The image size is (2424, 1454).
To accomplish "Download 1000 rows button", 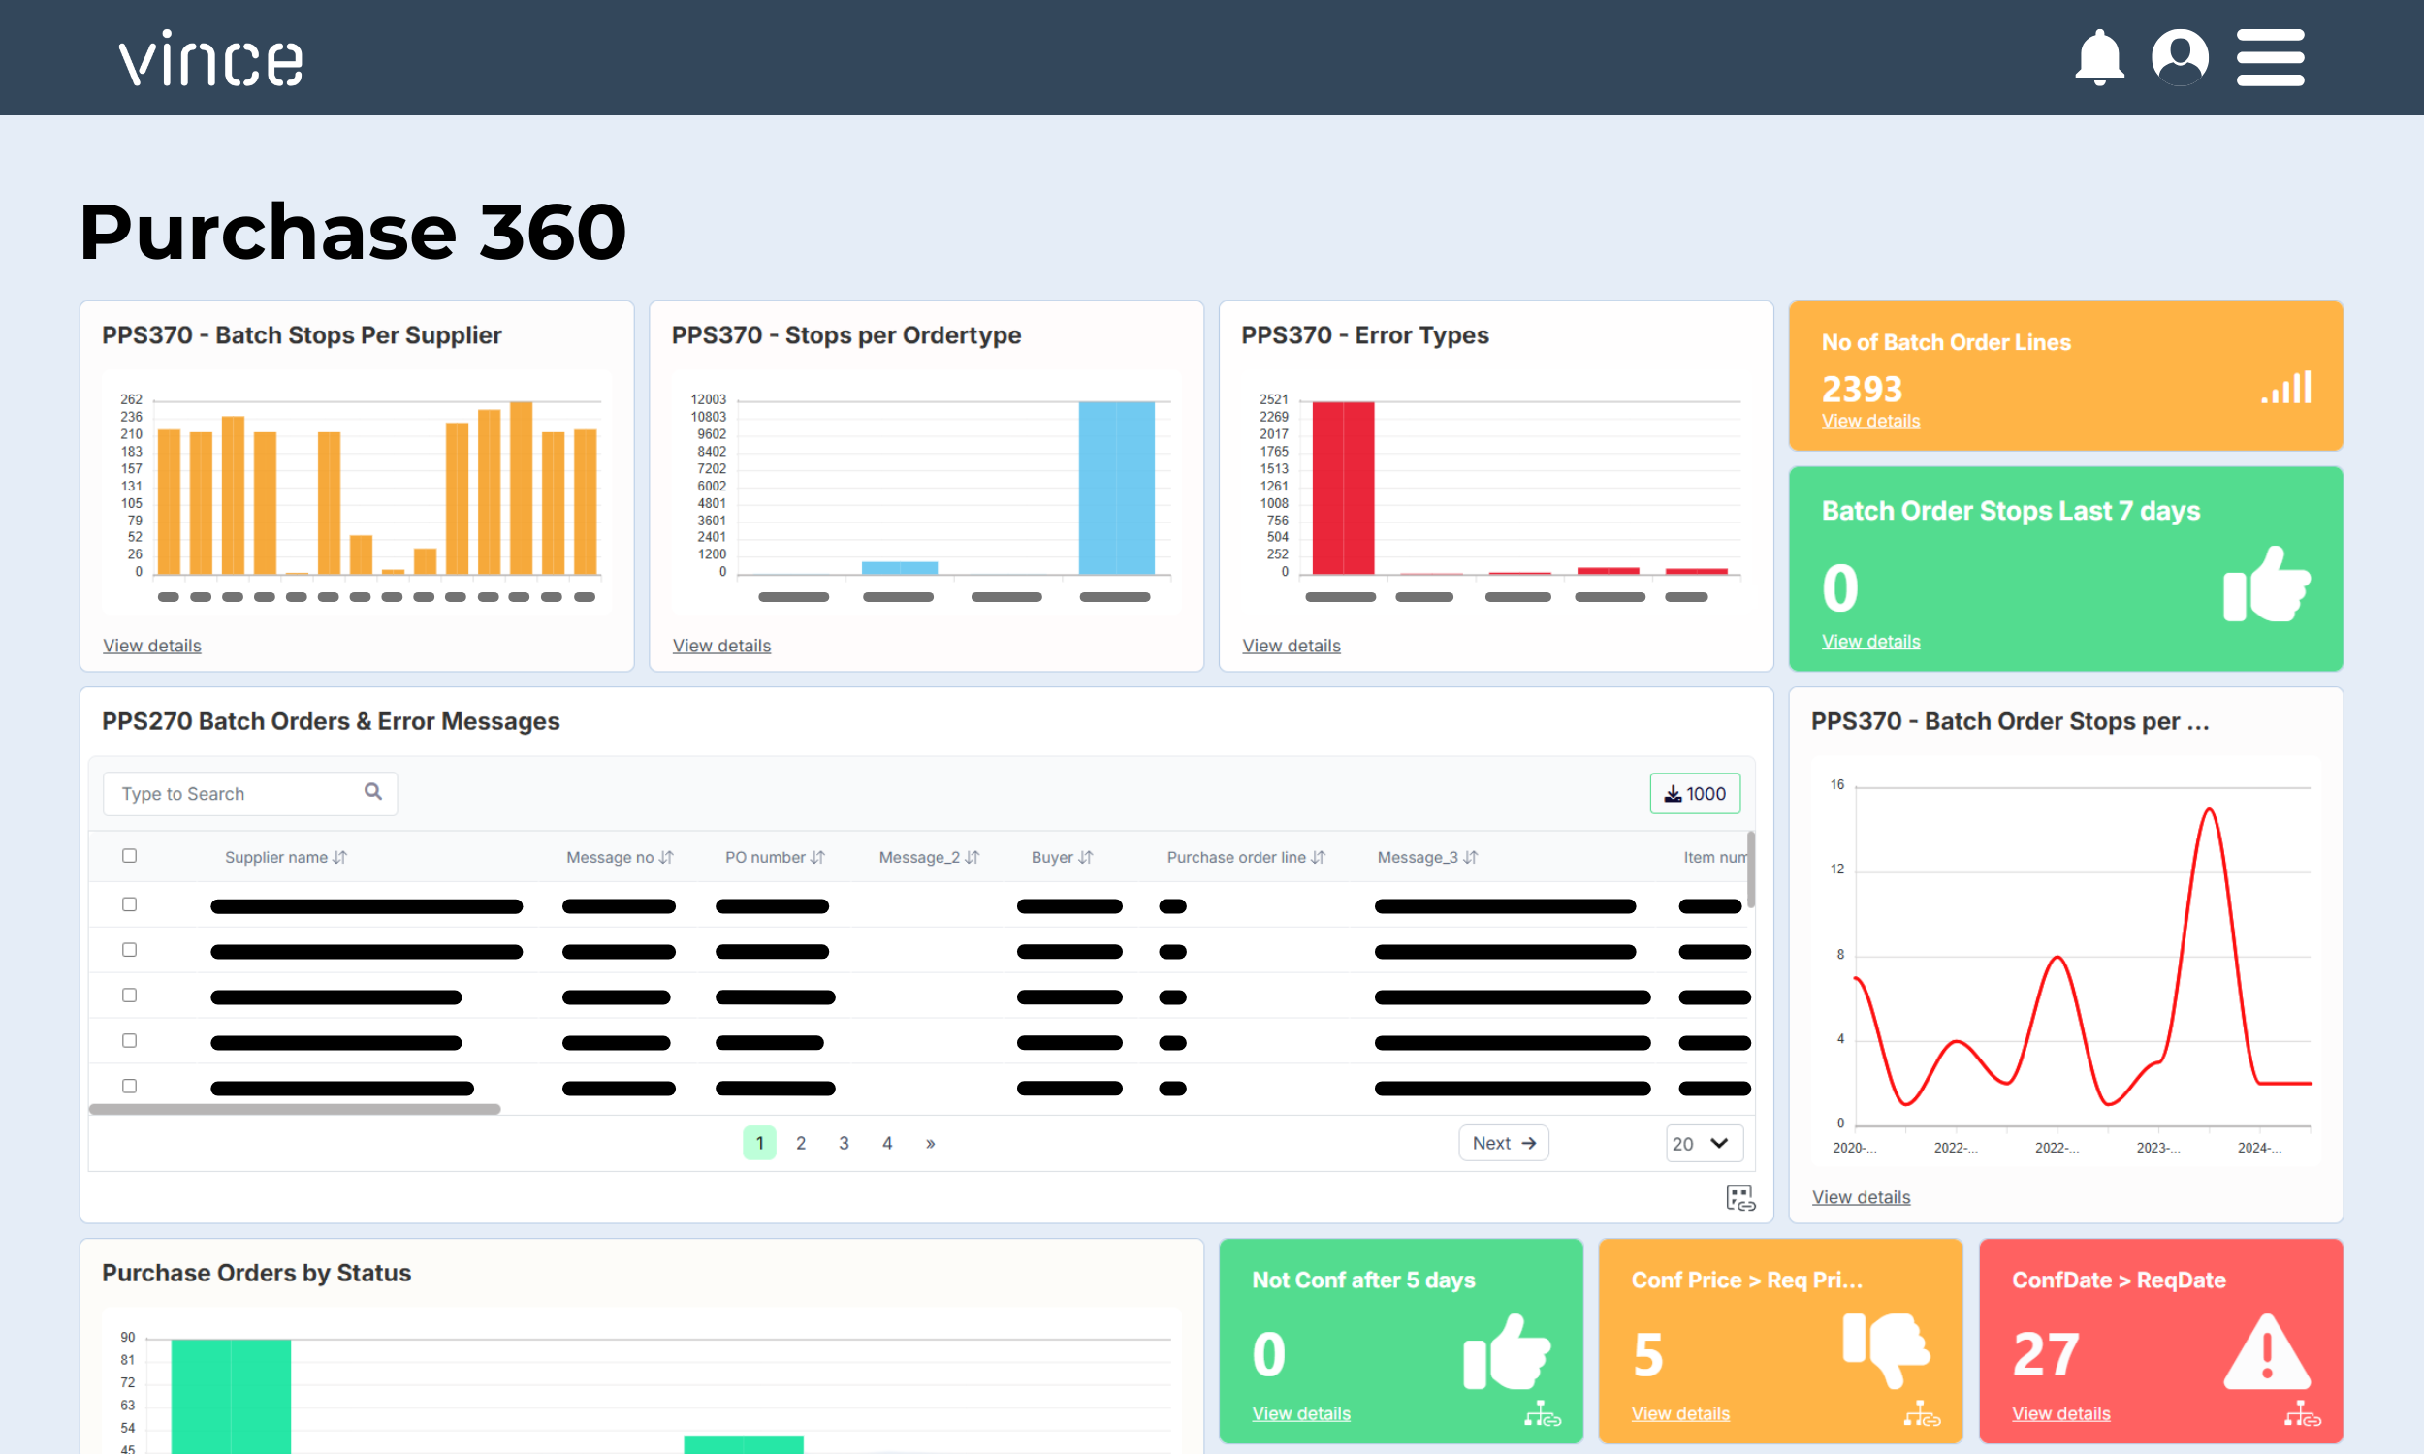I will click(x=1695, y=794).
